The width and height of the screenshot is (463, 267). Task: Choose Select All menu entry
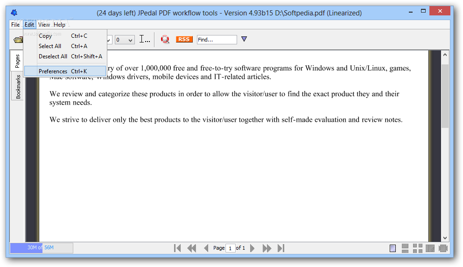65,46
